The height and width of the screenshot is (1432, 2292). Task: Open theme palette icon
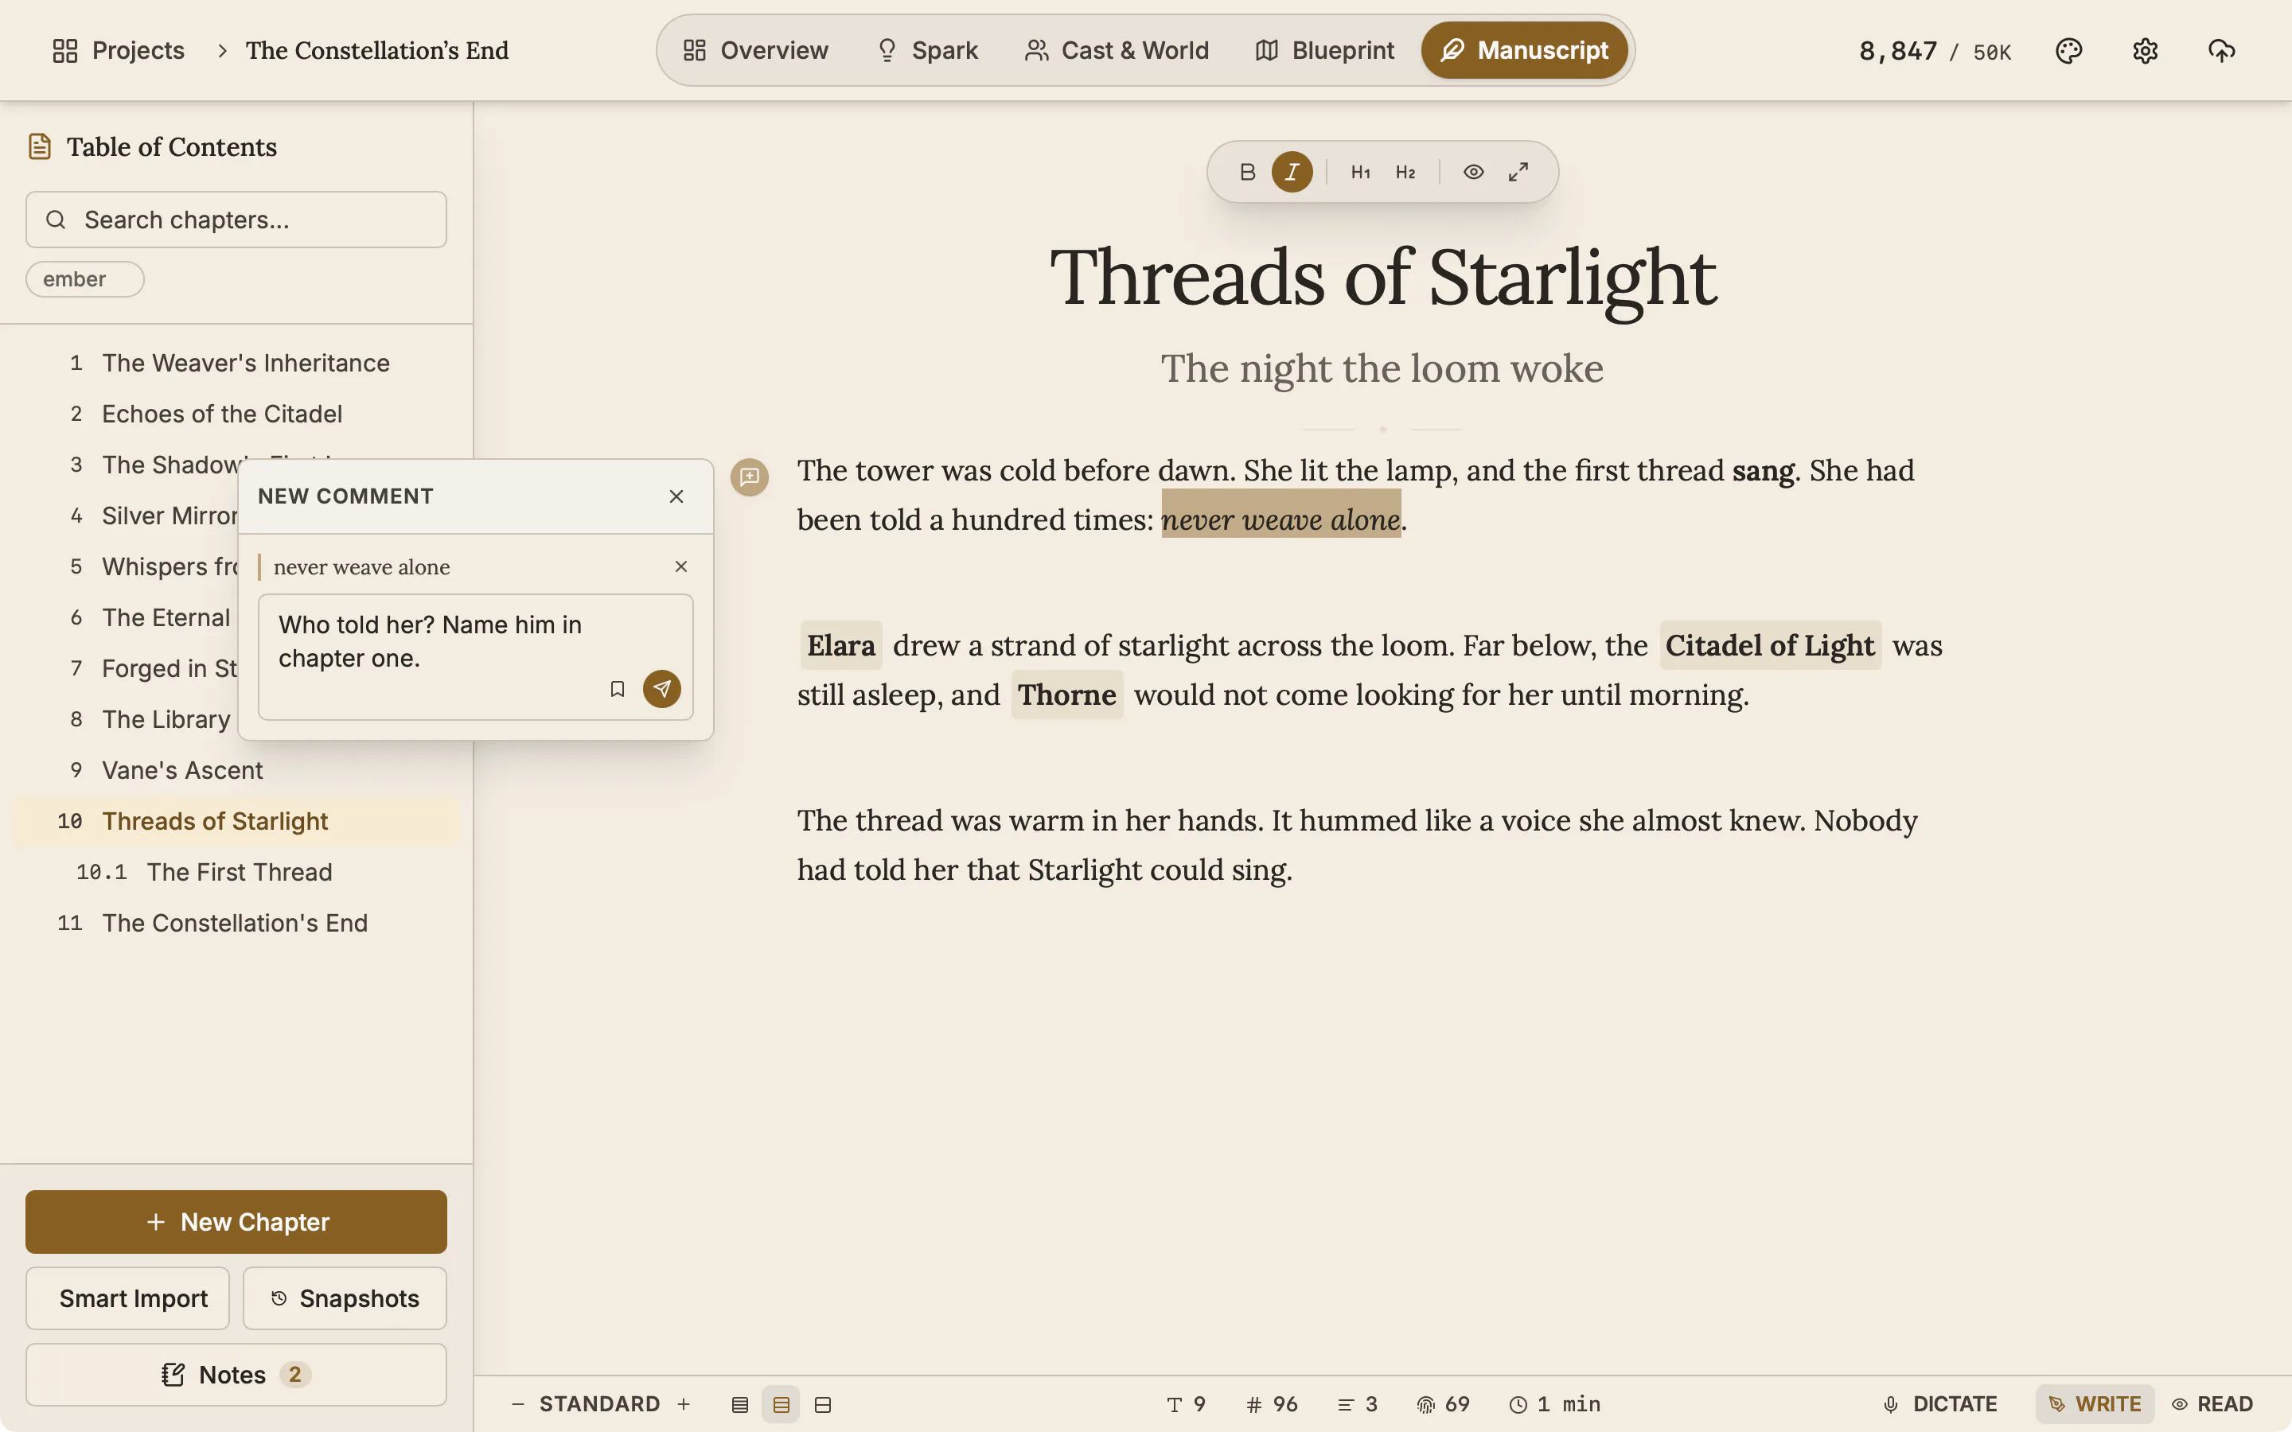pos(2068,50)
